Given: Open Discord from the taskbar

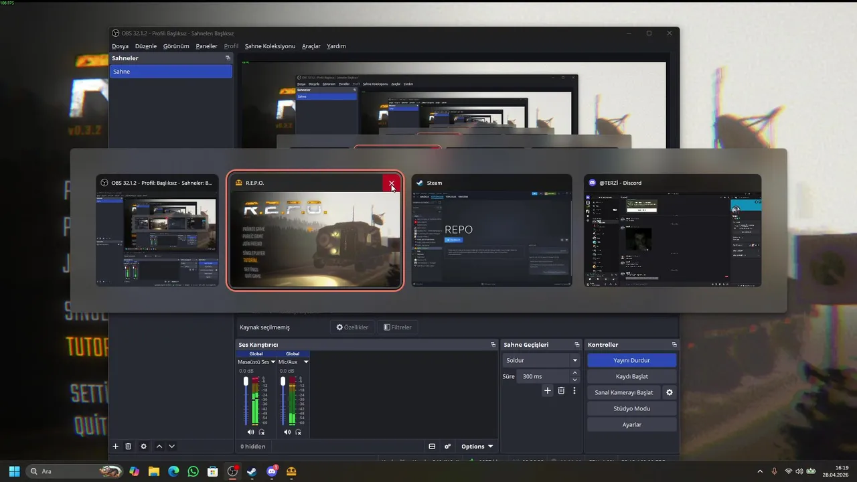Looking at the screenshot, I should pyautogui.click(x=272, y=471).
